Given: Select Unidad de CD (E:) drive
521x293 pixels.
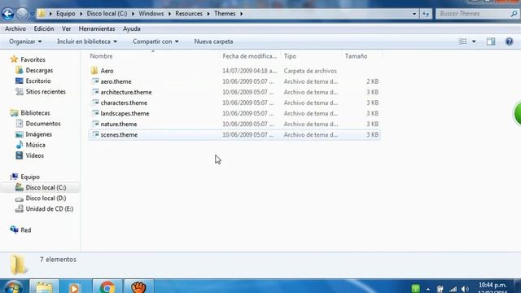Looking at the screenshot, I should point(50,208).
